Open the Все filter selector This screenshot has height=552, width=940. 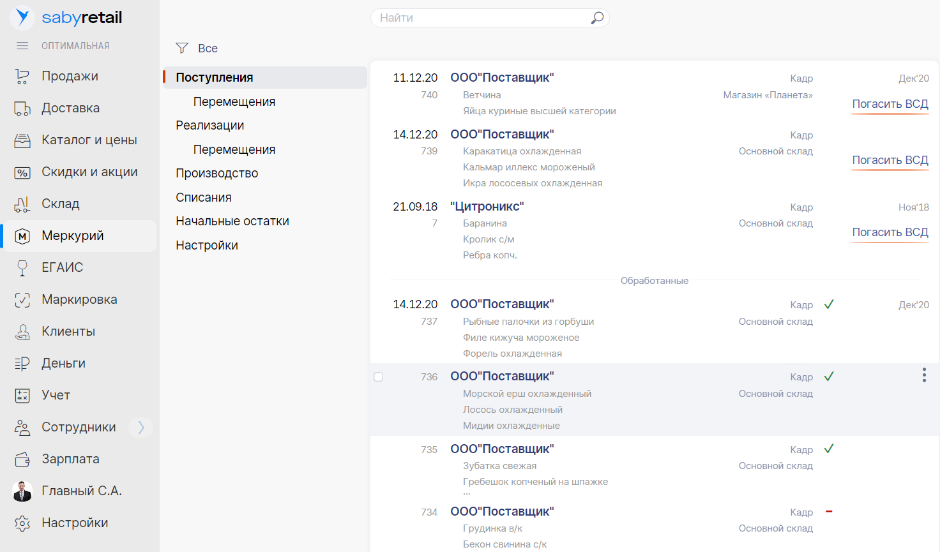(x=198, y=48)
